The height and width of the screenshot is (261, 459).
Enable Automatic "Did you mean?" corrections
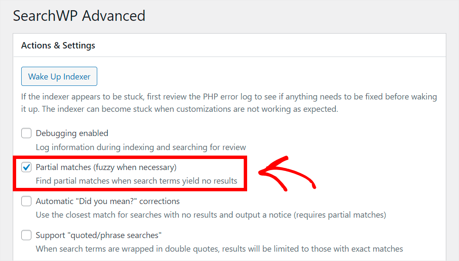coord(26,201)
